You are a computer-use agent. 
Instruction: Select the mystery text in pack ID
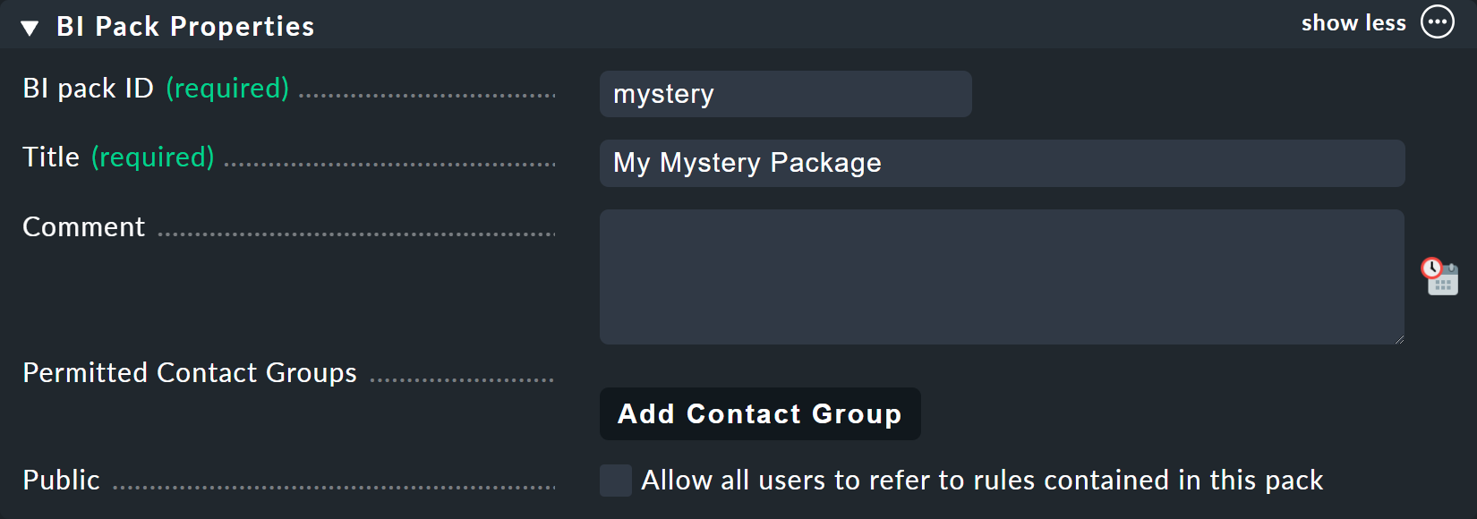663,93
